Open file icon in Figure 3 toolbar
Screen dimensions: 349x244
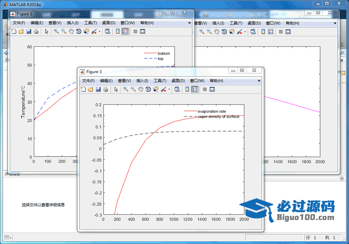coord(91,89)
